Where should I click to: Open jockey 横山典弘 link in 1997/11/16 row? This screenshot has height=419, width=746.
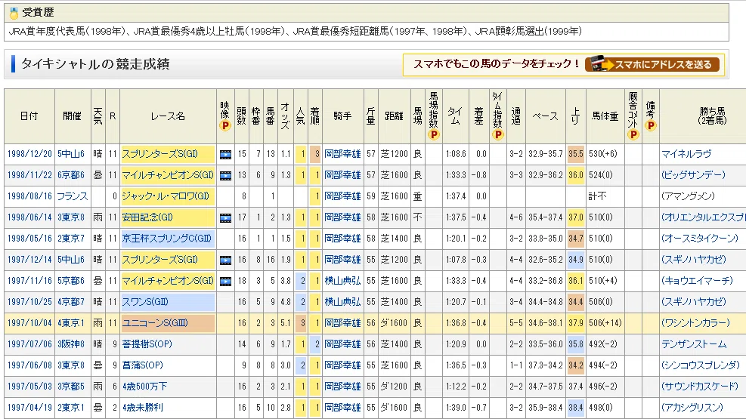click(x=342, y=281)
